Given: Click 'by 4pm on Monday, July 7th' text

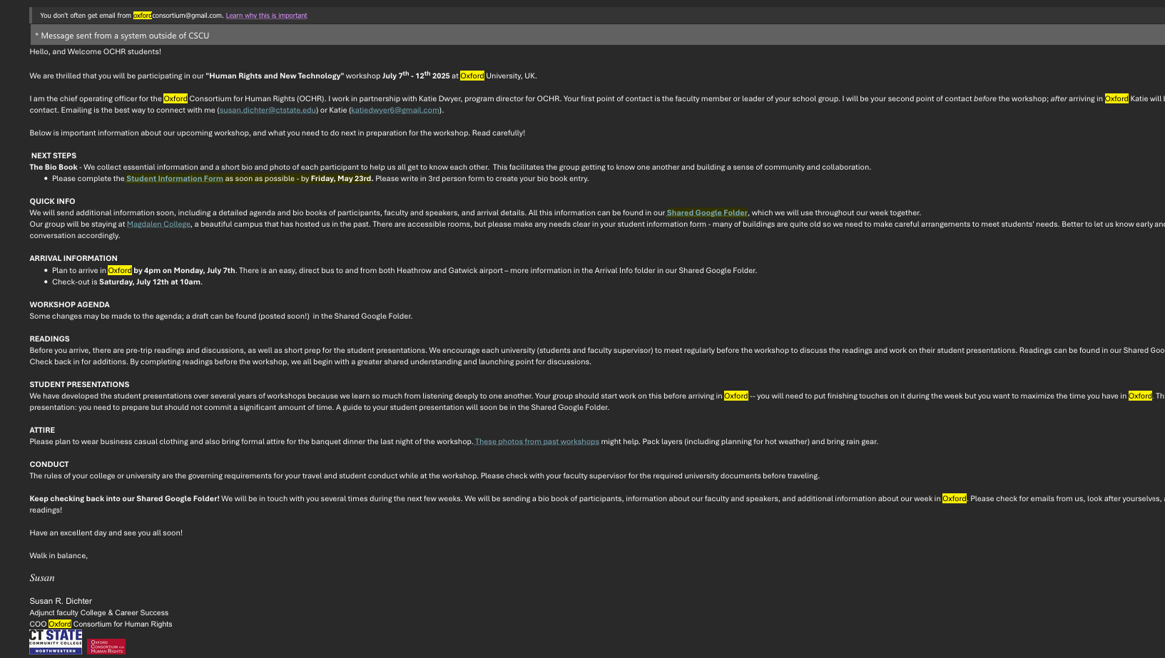Looking at the screenshot, I should (184, 271).
